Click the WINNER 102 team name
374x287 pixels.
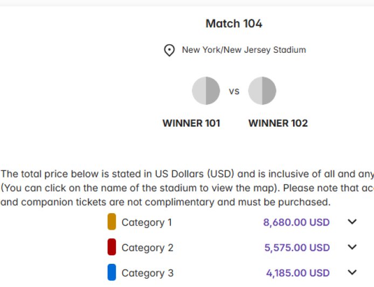click(x=278, y=124)
